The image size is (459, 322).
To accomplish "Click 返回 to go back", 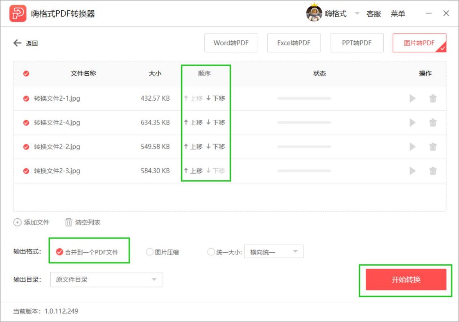I will click(32, 43).
